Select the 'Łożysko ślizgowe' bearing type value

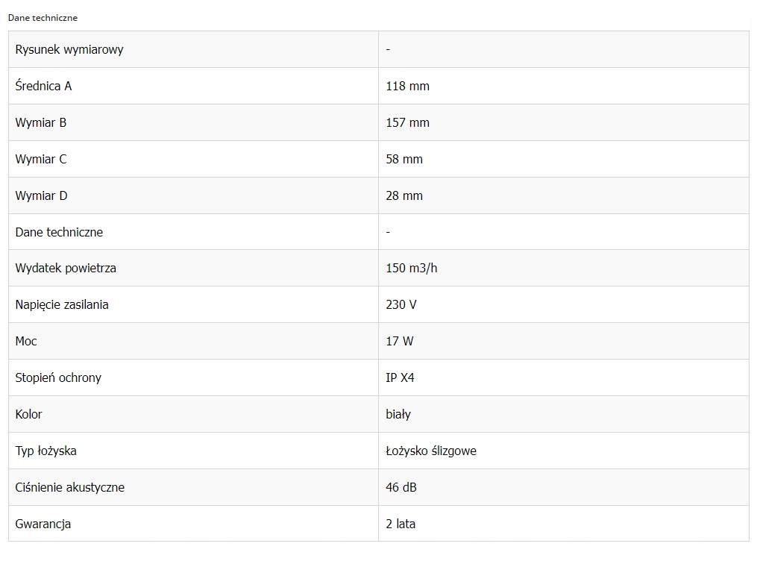(431, 451)
